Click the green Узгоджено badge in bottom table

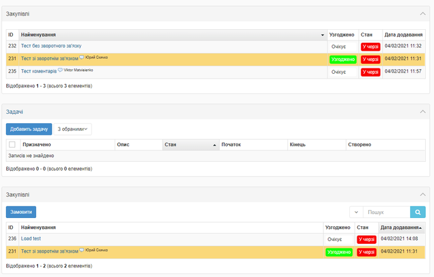click(339, 252)
